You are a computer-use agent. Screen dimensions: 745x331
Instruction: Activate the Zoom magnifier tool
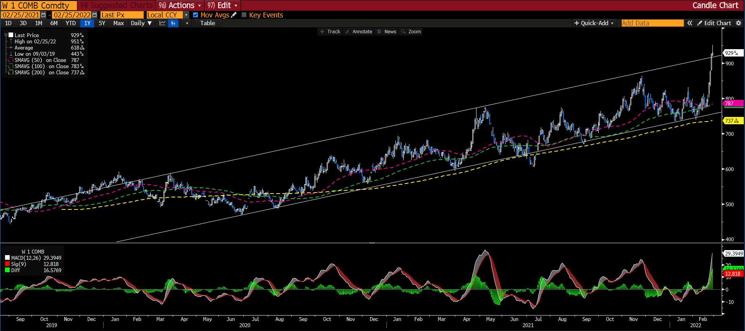(x=411, y=32)
